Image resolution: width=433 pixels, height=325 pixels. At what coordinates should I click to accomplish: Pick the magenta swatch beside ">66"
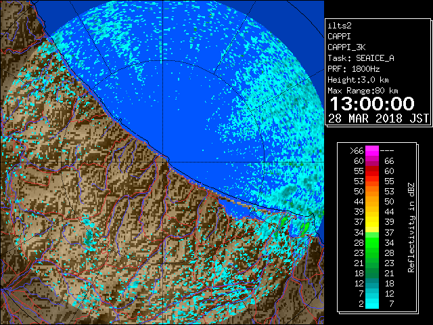[x=372, y=151]
